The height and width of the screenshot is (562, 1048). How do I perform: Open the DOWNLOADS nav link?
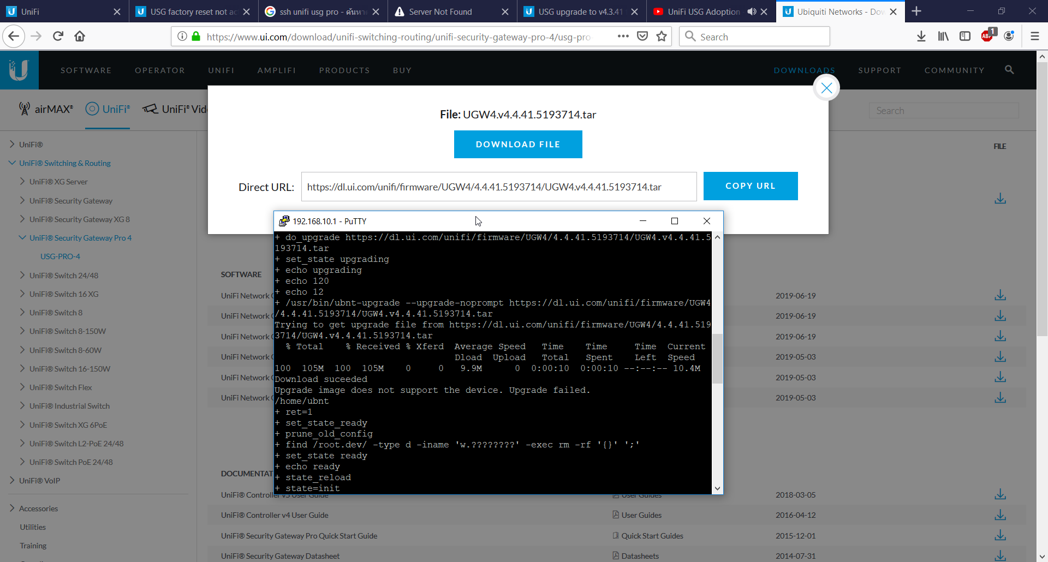click(804, 70)
